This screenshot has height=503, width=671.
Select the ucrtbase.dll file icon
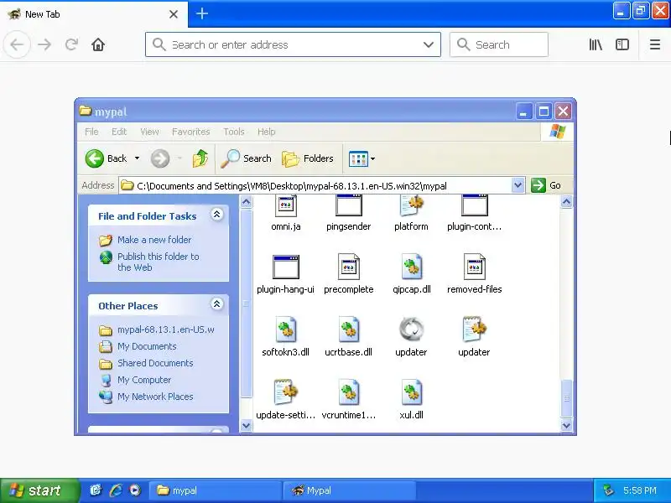(348, 329)
